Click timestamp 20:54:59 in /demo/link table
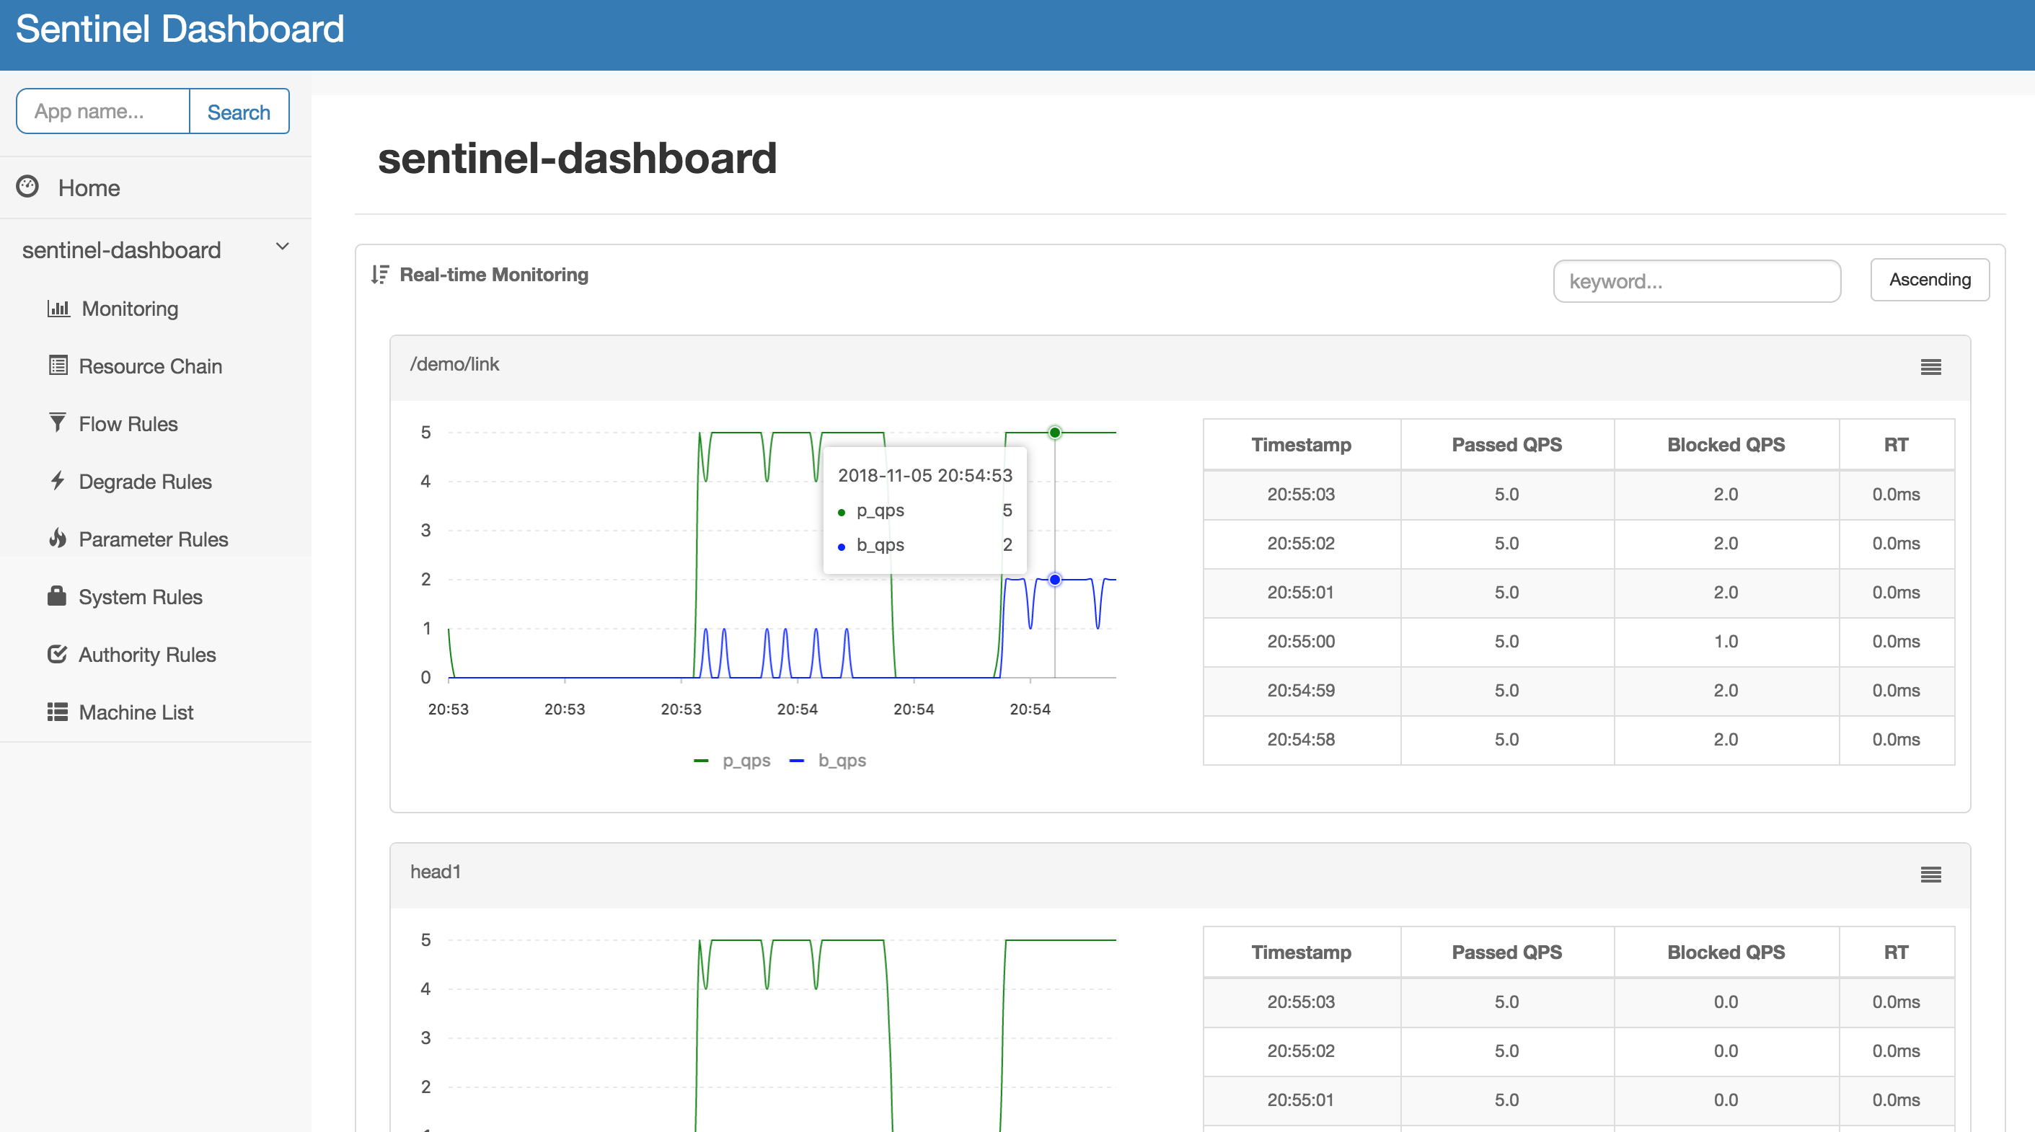This screenshot has width=2035, height=1132. tap(1301, 689)
